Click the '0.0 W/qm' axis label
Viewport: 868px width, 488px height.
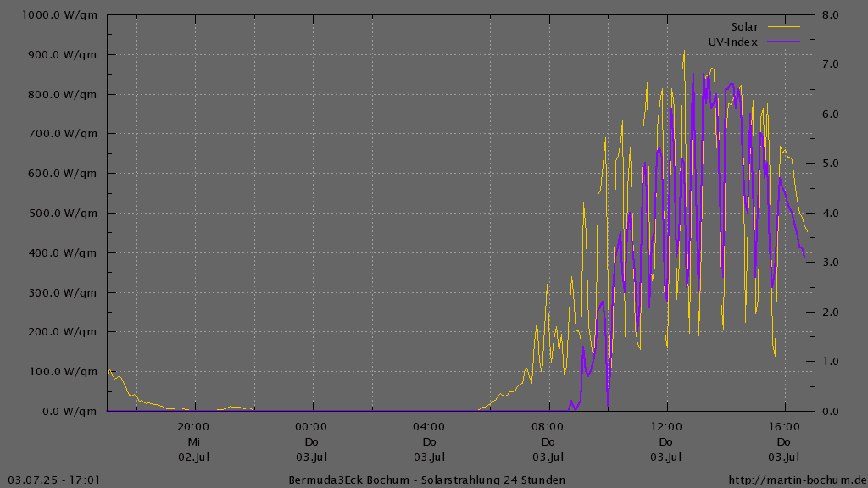click(70, 411)
